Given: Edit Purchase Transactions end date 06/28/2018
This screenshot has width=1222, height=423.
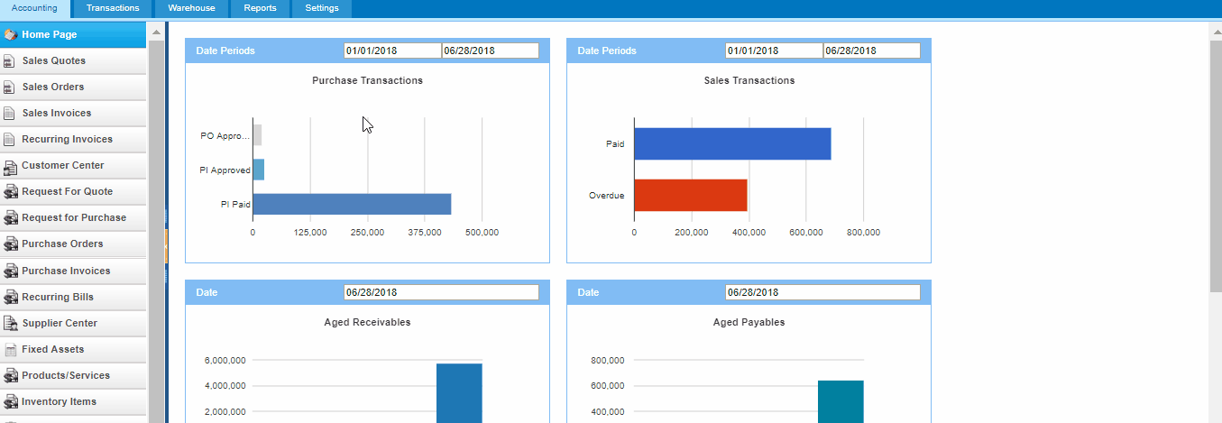Looking at the screenshot, I should [490, 51].
